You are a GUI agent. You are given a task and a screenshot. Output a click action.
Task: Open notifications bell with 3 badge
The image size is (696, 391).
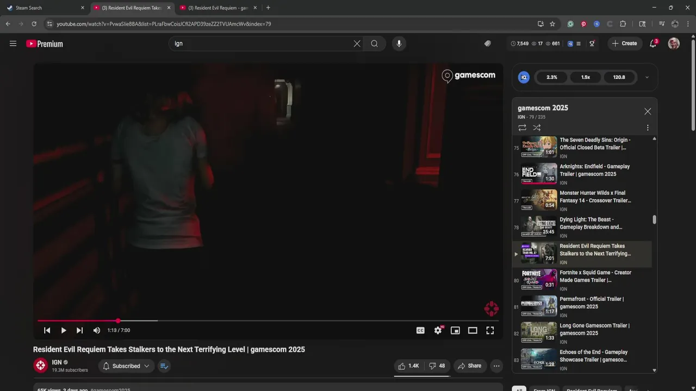pyautogui.click(x=654, y=43)
